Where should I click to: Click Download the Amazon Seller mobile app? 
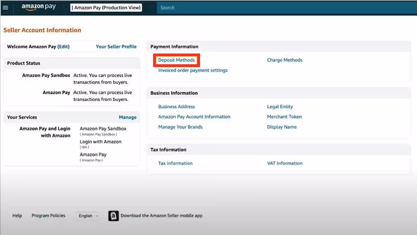(x=162, y=216)
